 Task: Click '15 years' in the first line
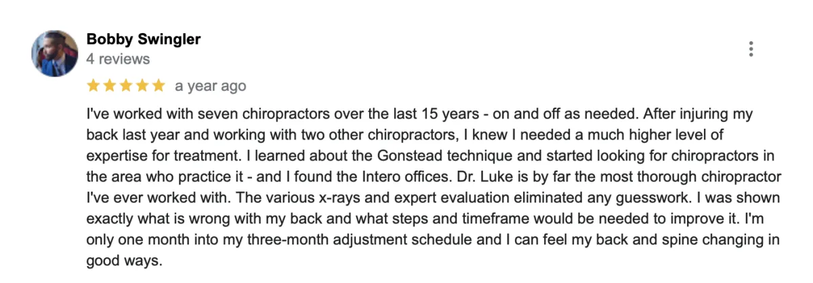pyautogui.click(x=439, y=114)
